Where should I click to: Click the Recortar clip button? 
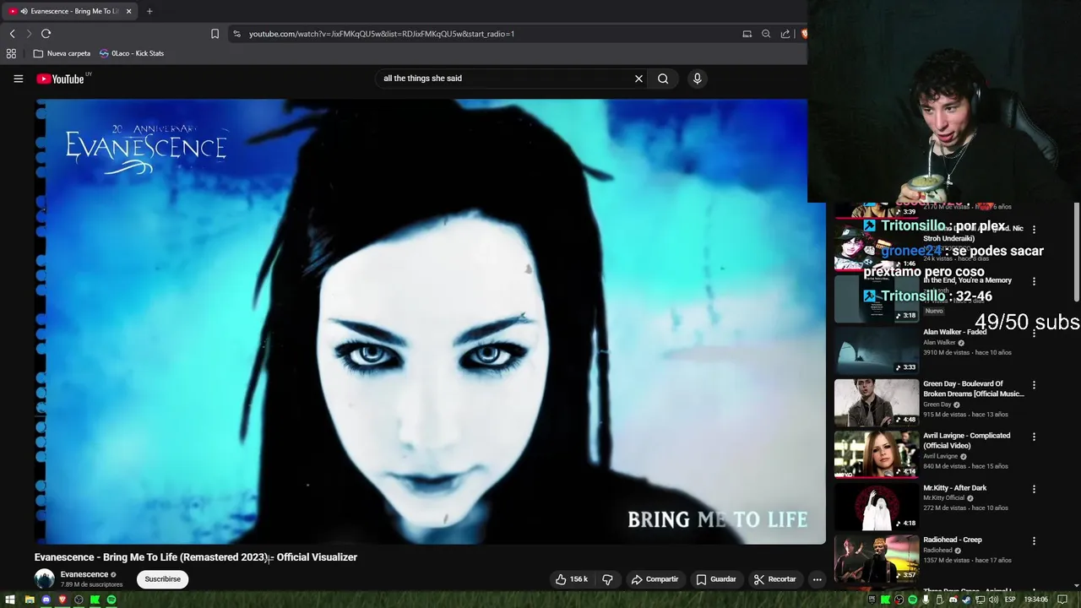774,579
